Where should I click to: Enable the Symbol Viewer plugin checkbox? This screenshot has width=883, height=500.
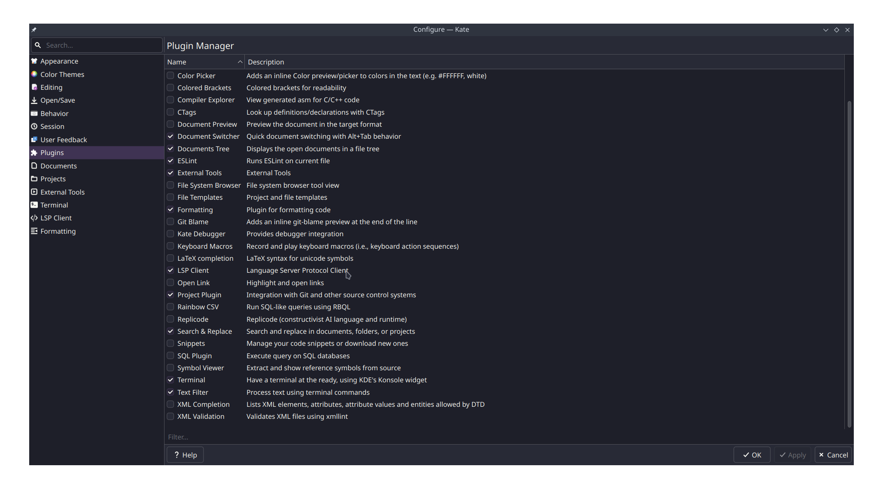171,368
